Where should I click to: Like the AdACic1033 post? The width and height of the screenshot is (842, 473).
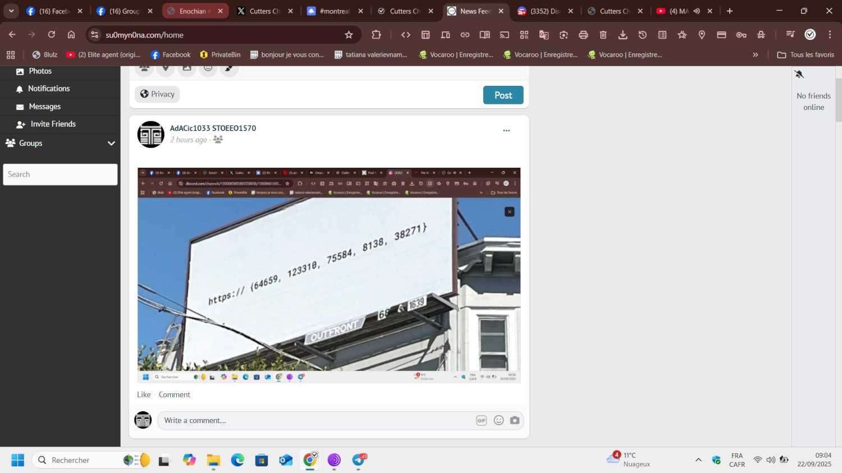click(x=144, y=394)
